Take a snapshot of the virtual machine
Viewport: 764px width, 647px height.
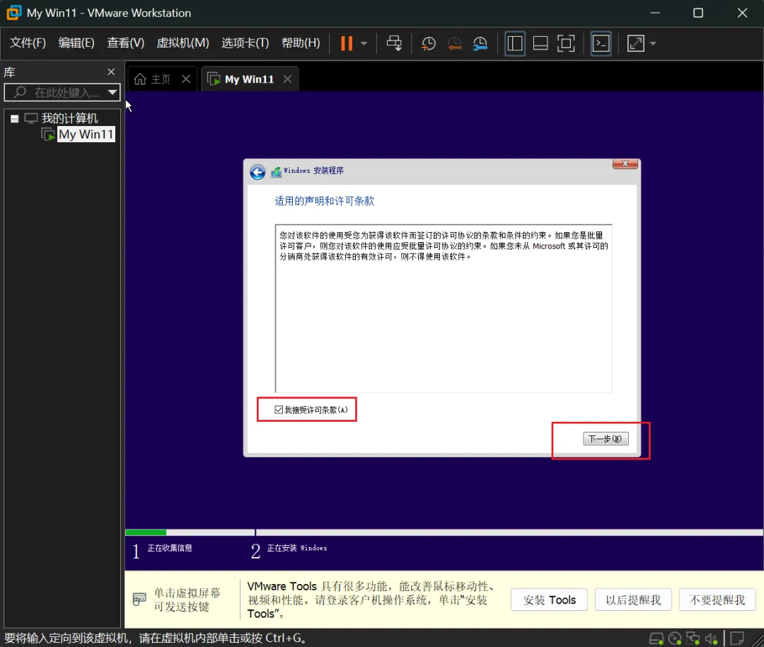pos(428,43)
